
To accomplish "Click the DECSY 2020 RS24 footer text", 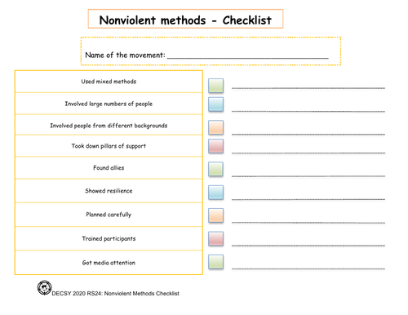I will (115, 294).
